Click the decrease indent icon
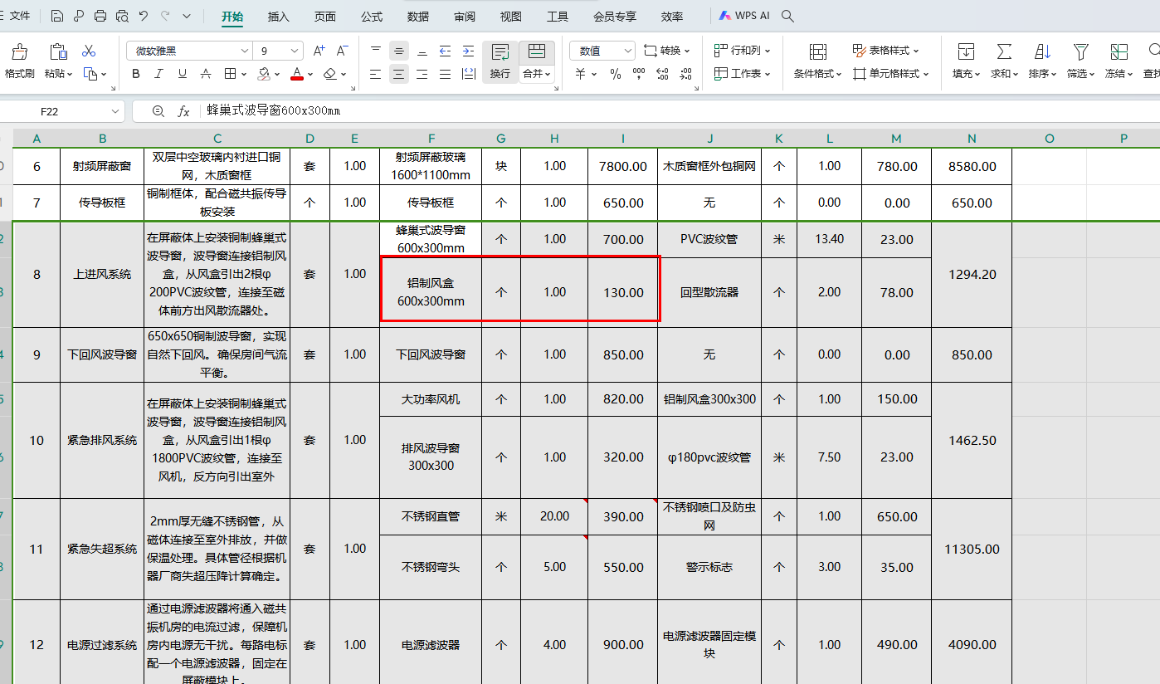 tap(446, 51)
